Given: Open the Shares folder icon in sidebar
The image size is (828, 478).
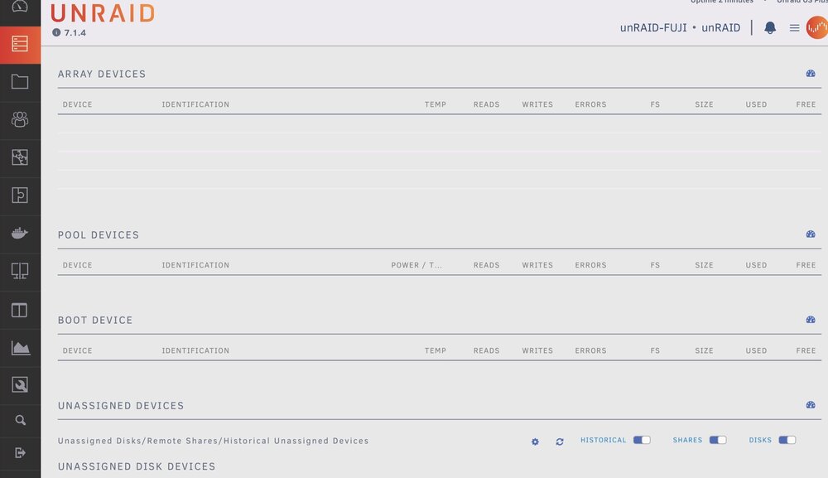Looking at the screenshot, I should coord(20,81).
